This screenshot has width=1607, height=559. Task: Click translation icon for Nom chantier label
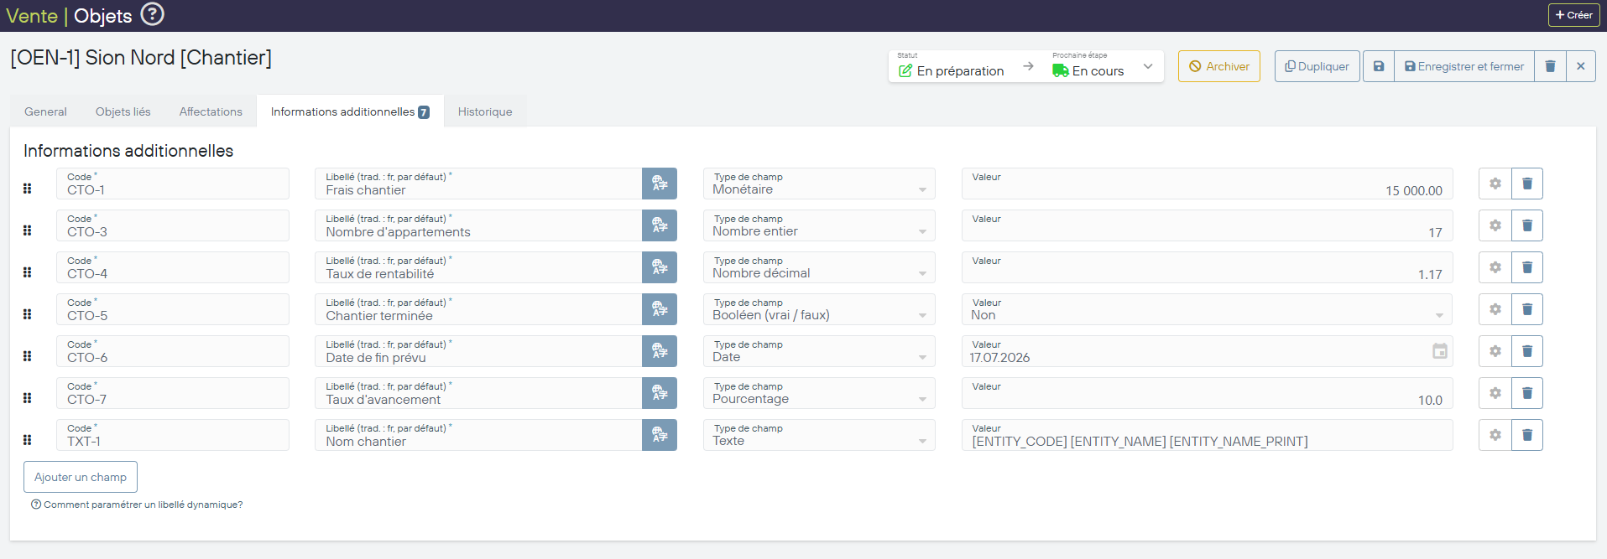[x=660, y=435]
